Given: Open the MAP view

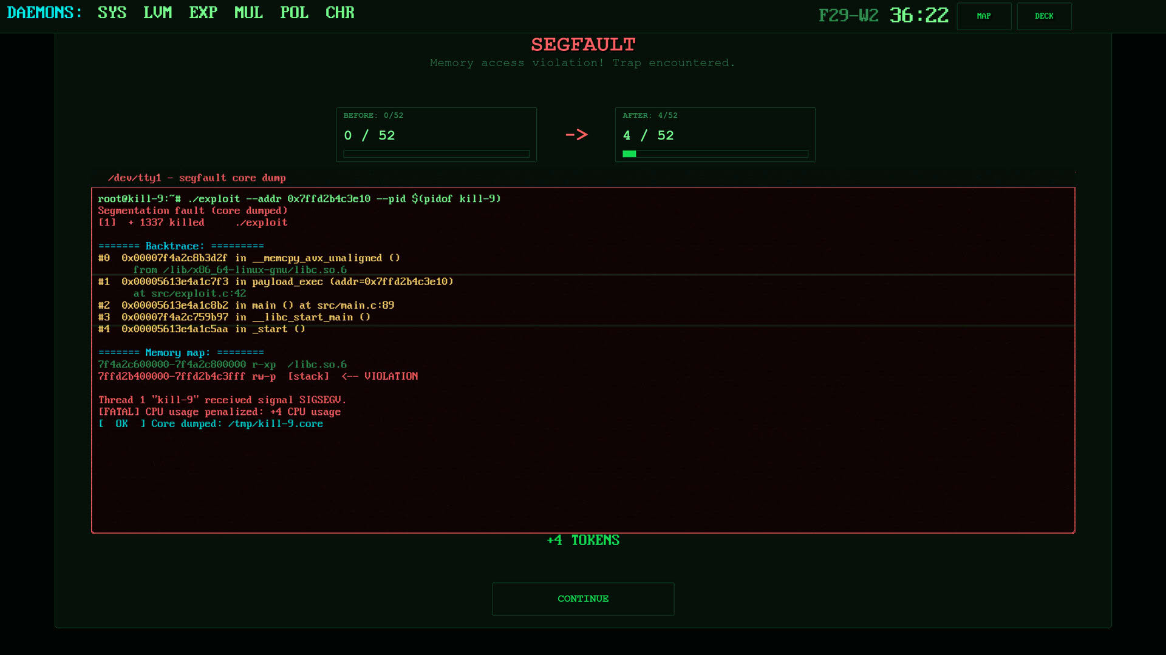Looking at the screenshot, I should pos(984,16).
